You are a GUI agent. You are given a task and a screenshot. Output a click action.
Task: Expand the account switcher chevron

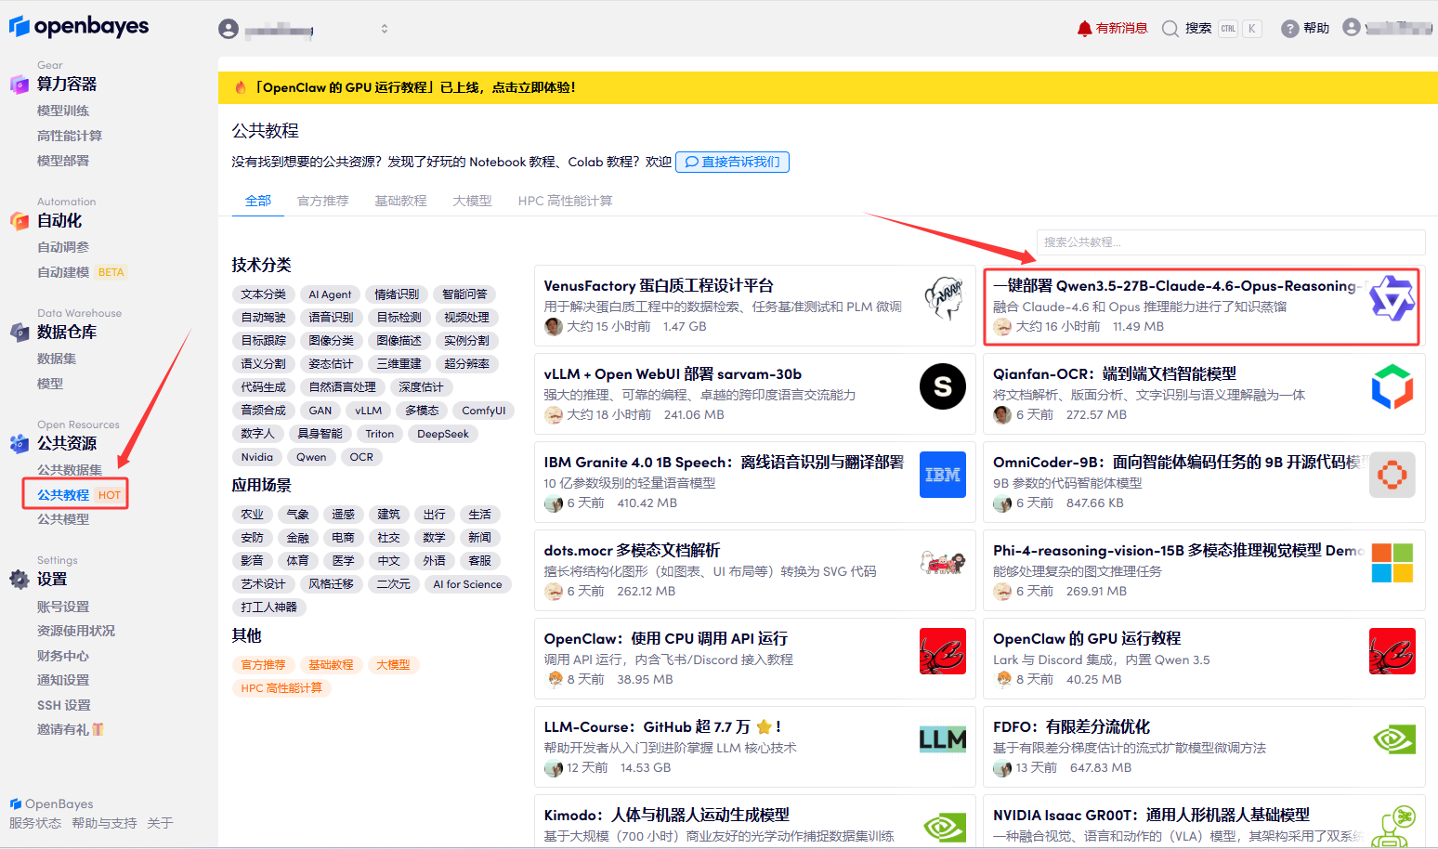[x=385, y=29]
